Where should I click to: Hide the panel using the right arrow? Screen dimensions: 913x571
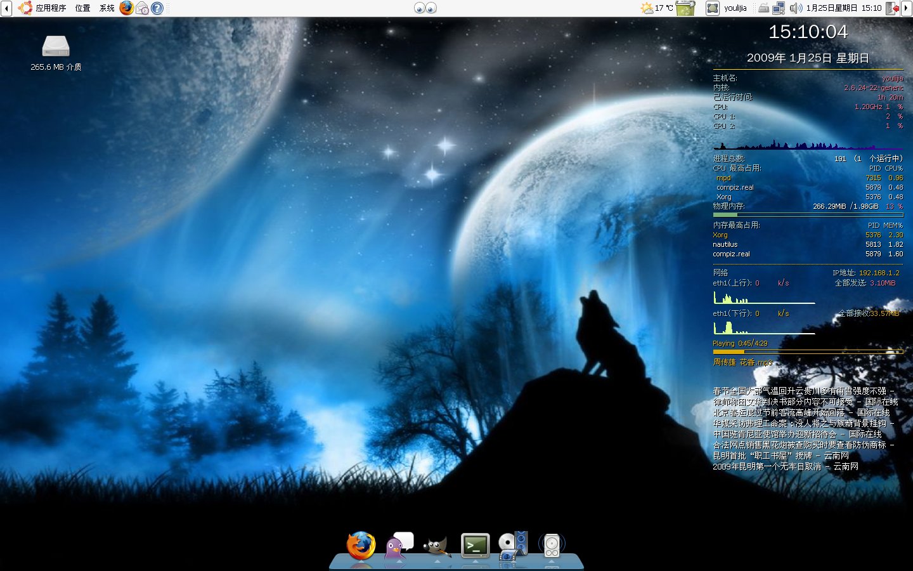[x=907, y=8]
